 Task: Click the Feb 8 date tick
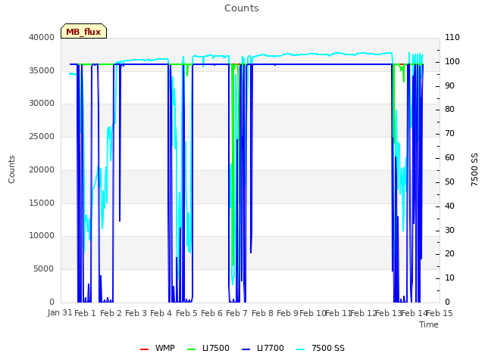coord(262,313)
